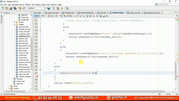Open the Debug menu
179x101 pixels.
click(38, 4)
